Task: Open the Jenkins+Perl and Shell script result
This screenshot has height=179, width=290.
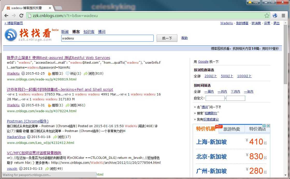Action: (x=60, y=89)
